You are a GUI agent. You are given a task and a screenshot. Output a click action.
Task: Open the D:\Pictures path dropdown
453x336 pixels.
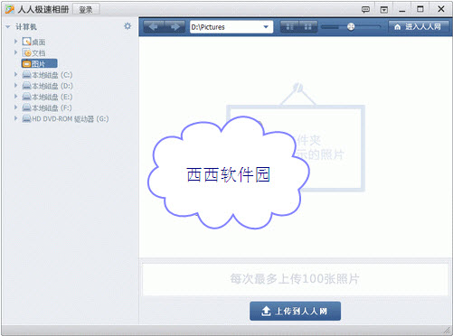[x=266, y=27]
